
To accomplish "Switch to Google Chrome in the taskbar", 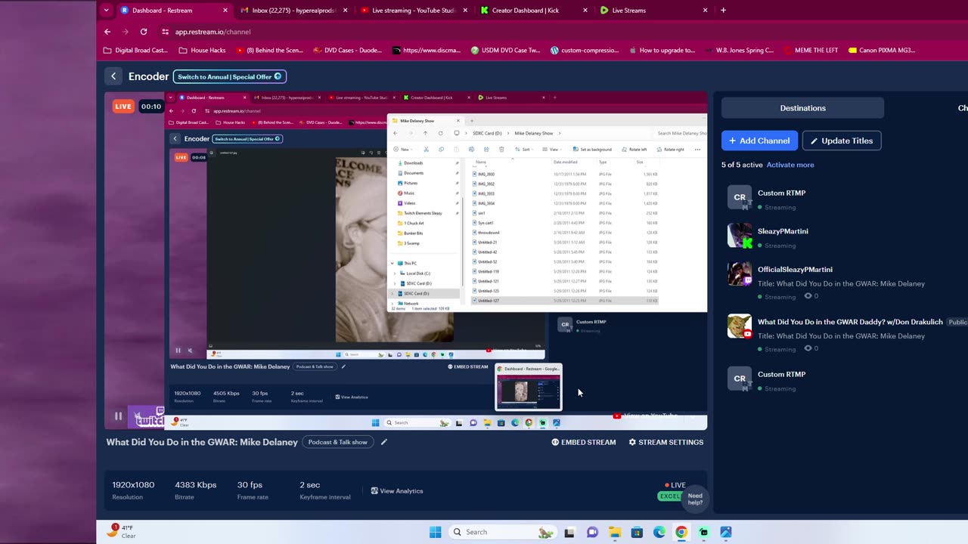I will click(x=681, y=532).
